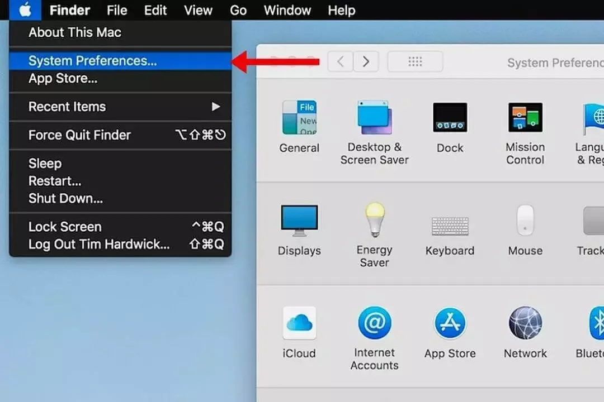Select Lock Screen from the menu
Viewport: 604px width, 402px height.
(65, 227)
